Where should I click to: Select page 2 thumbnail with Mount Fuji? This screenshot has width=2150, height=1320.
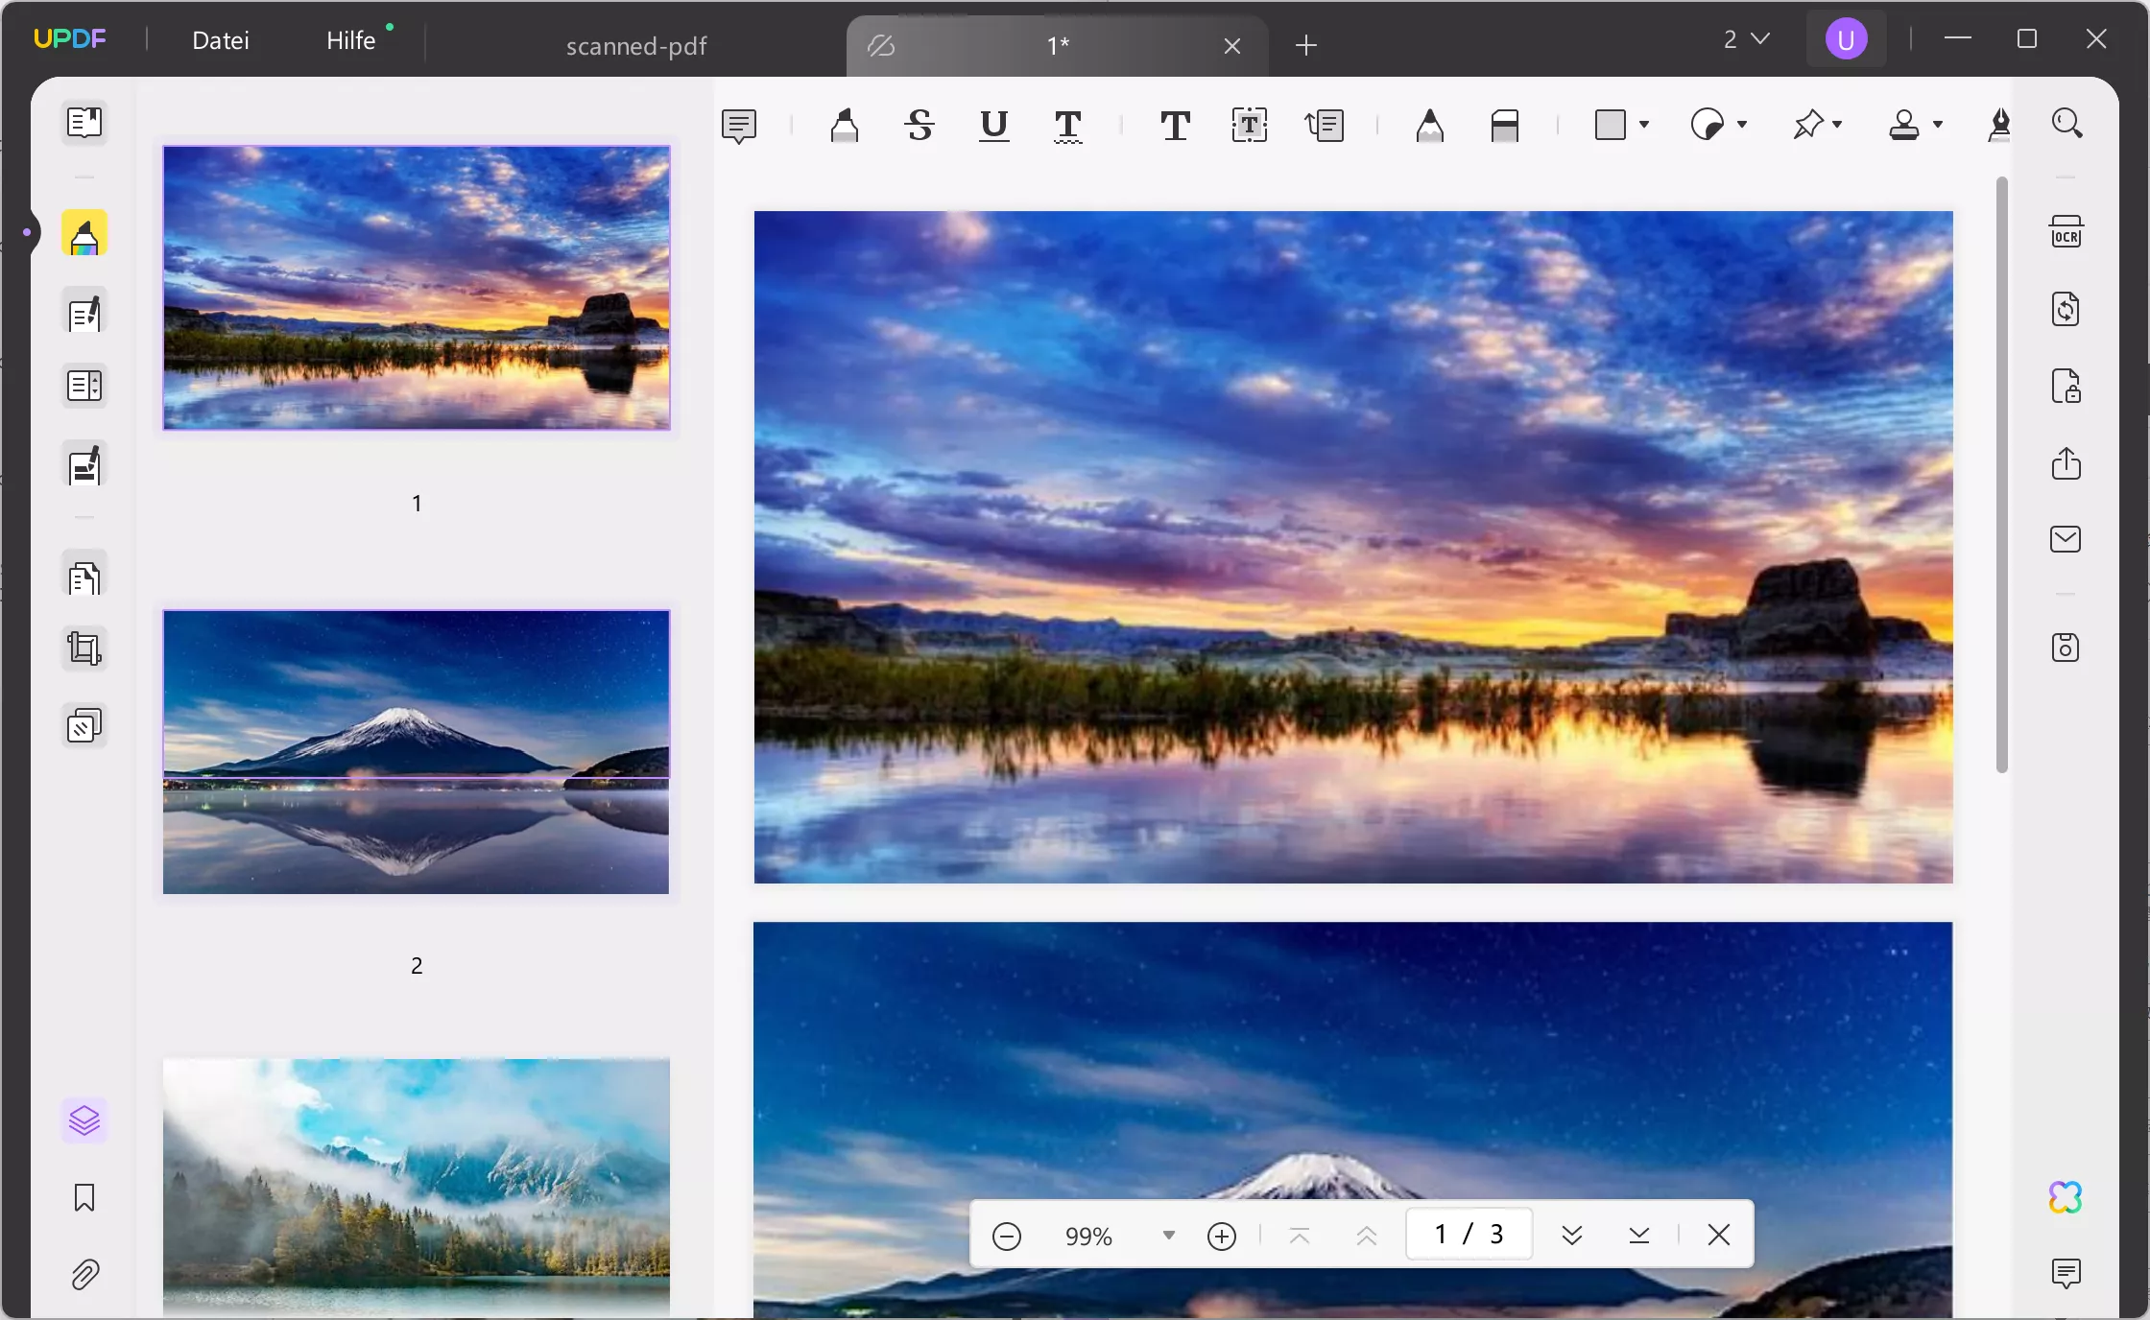pyautogui.click(x=416, y=751)
